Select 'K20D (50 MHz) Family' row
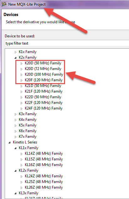Image resolution: width=129 pixels, height=199 pixels. [x=43, y=63]
